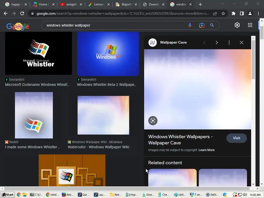The image size is (264, 198).
Task: Open first related content thumbnail
Action: (x=172, y=177)
